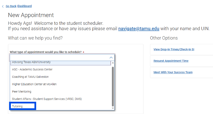Open the Dashboard link
213x114 pixels.
pos(25,6)
